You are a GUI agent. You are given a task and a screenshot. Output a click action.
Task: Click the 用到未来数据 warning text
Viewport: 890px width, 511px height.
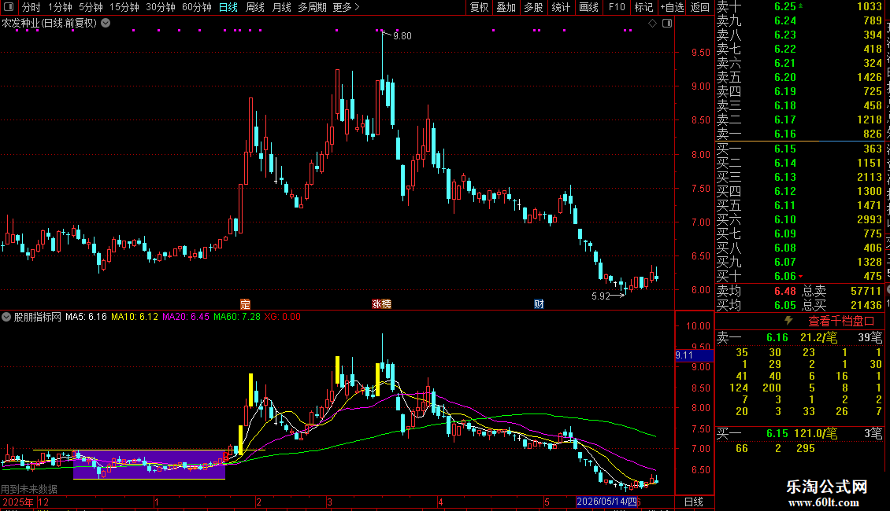tap(29, 489)
